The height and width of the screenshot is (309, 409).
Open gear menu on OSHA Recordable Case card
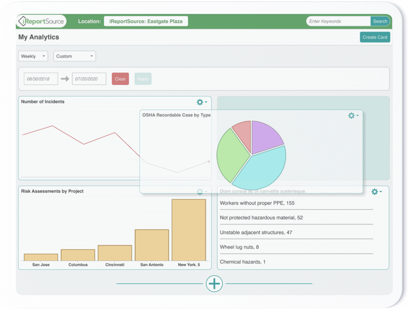(353, 116)
